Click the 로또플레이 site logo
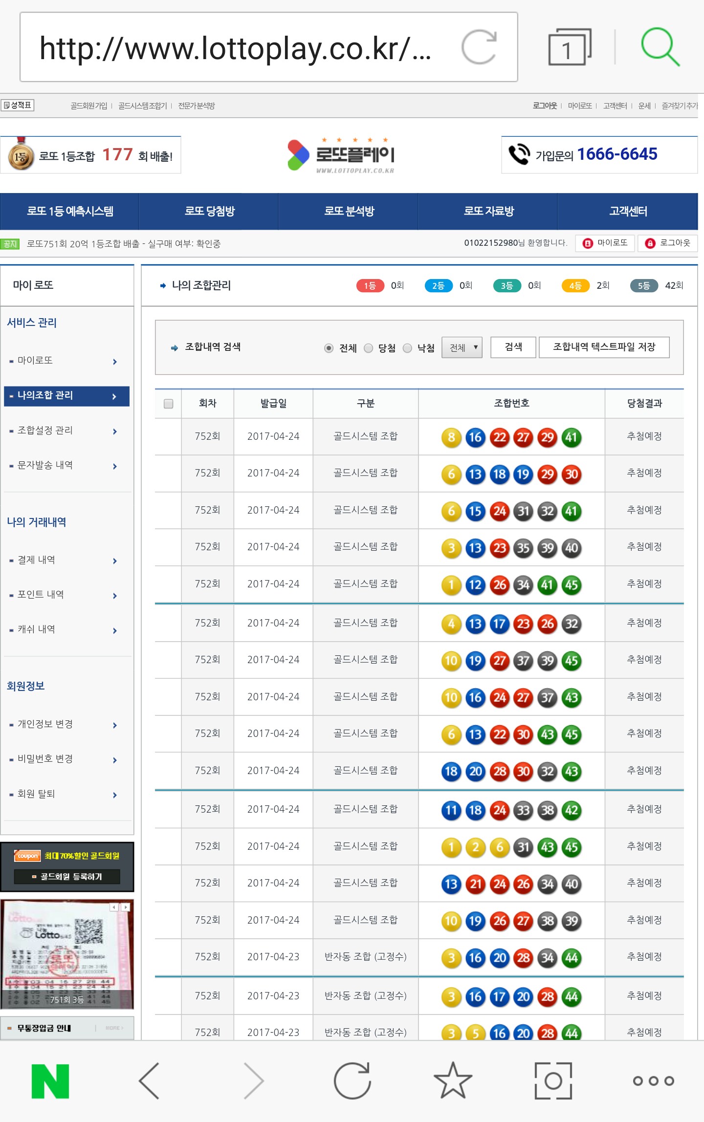The image size is (704, 1122). 341,155
